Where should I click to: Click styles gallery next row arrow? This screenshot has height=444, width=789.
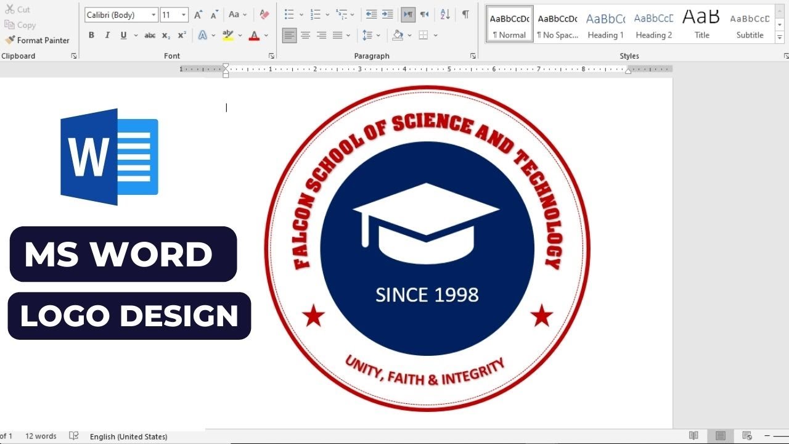pos(780,25)
